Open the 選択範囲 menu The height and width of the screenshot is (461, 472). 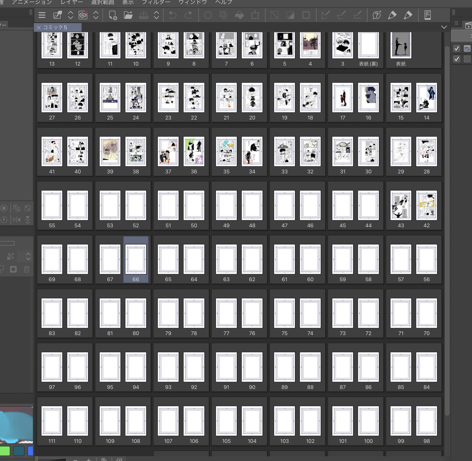(103, 2)
